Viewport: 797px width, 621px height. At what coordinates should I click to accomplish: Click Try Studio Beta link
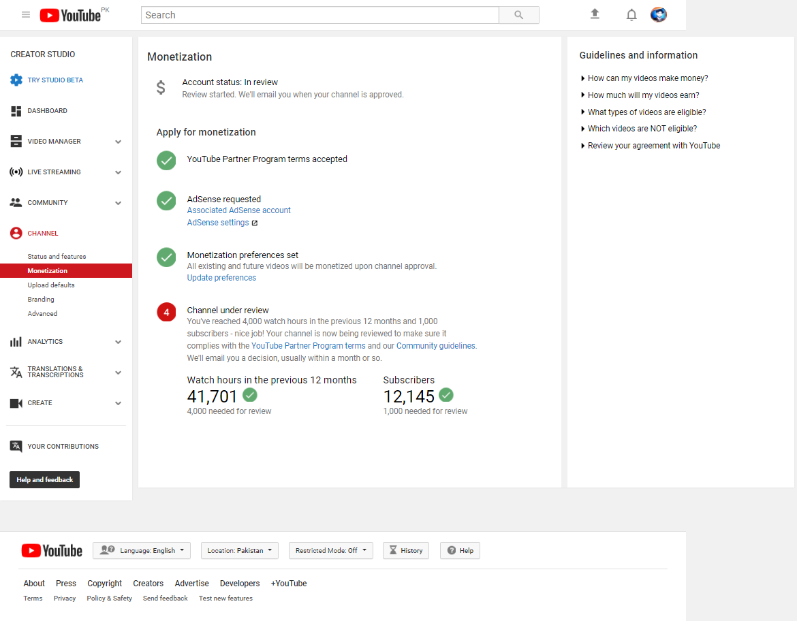[x=55, y=80]
